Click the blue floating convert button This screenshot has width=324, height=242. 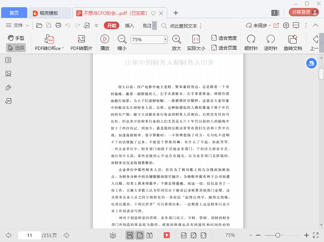point(311,63)
